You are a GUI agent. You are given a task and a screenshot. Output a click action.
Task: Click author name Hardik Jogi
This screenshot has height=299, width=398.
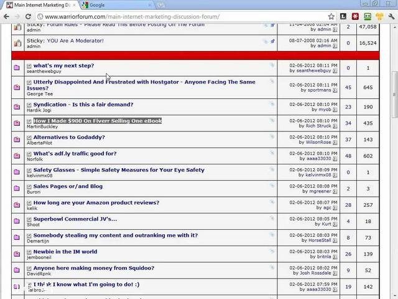[39, 110]
